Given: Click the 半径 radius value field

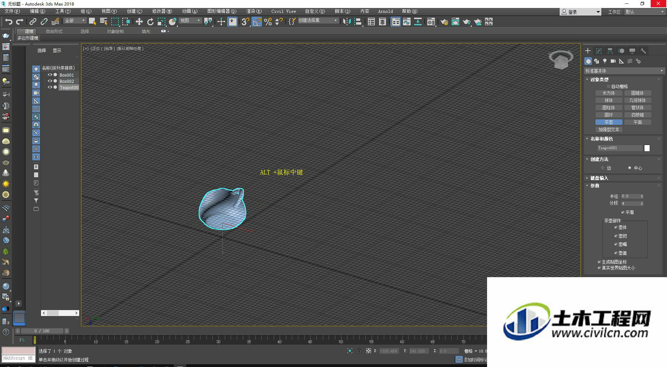Looking at the screenshot, I should 631,196.
